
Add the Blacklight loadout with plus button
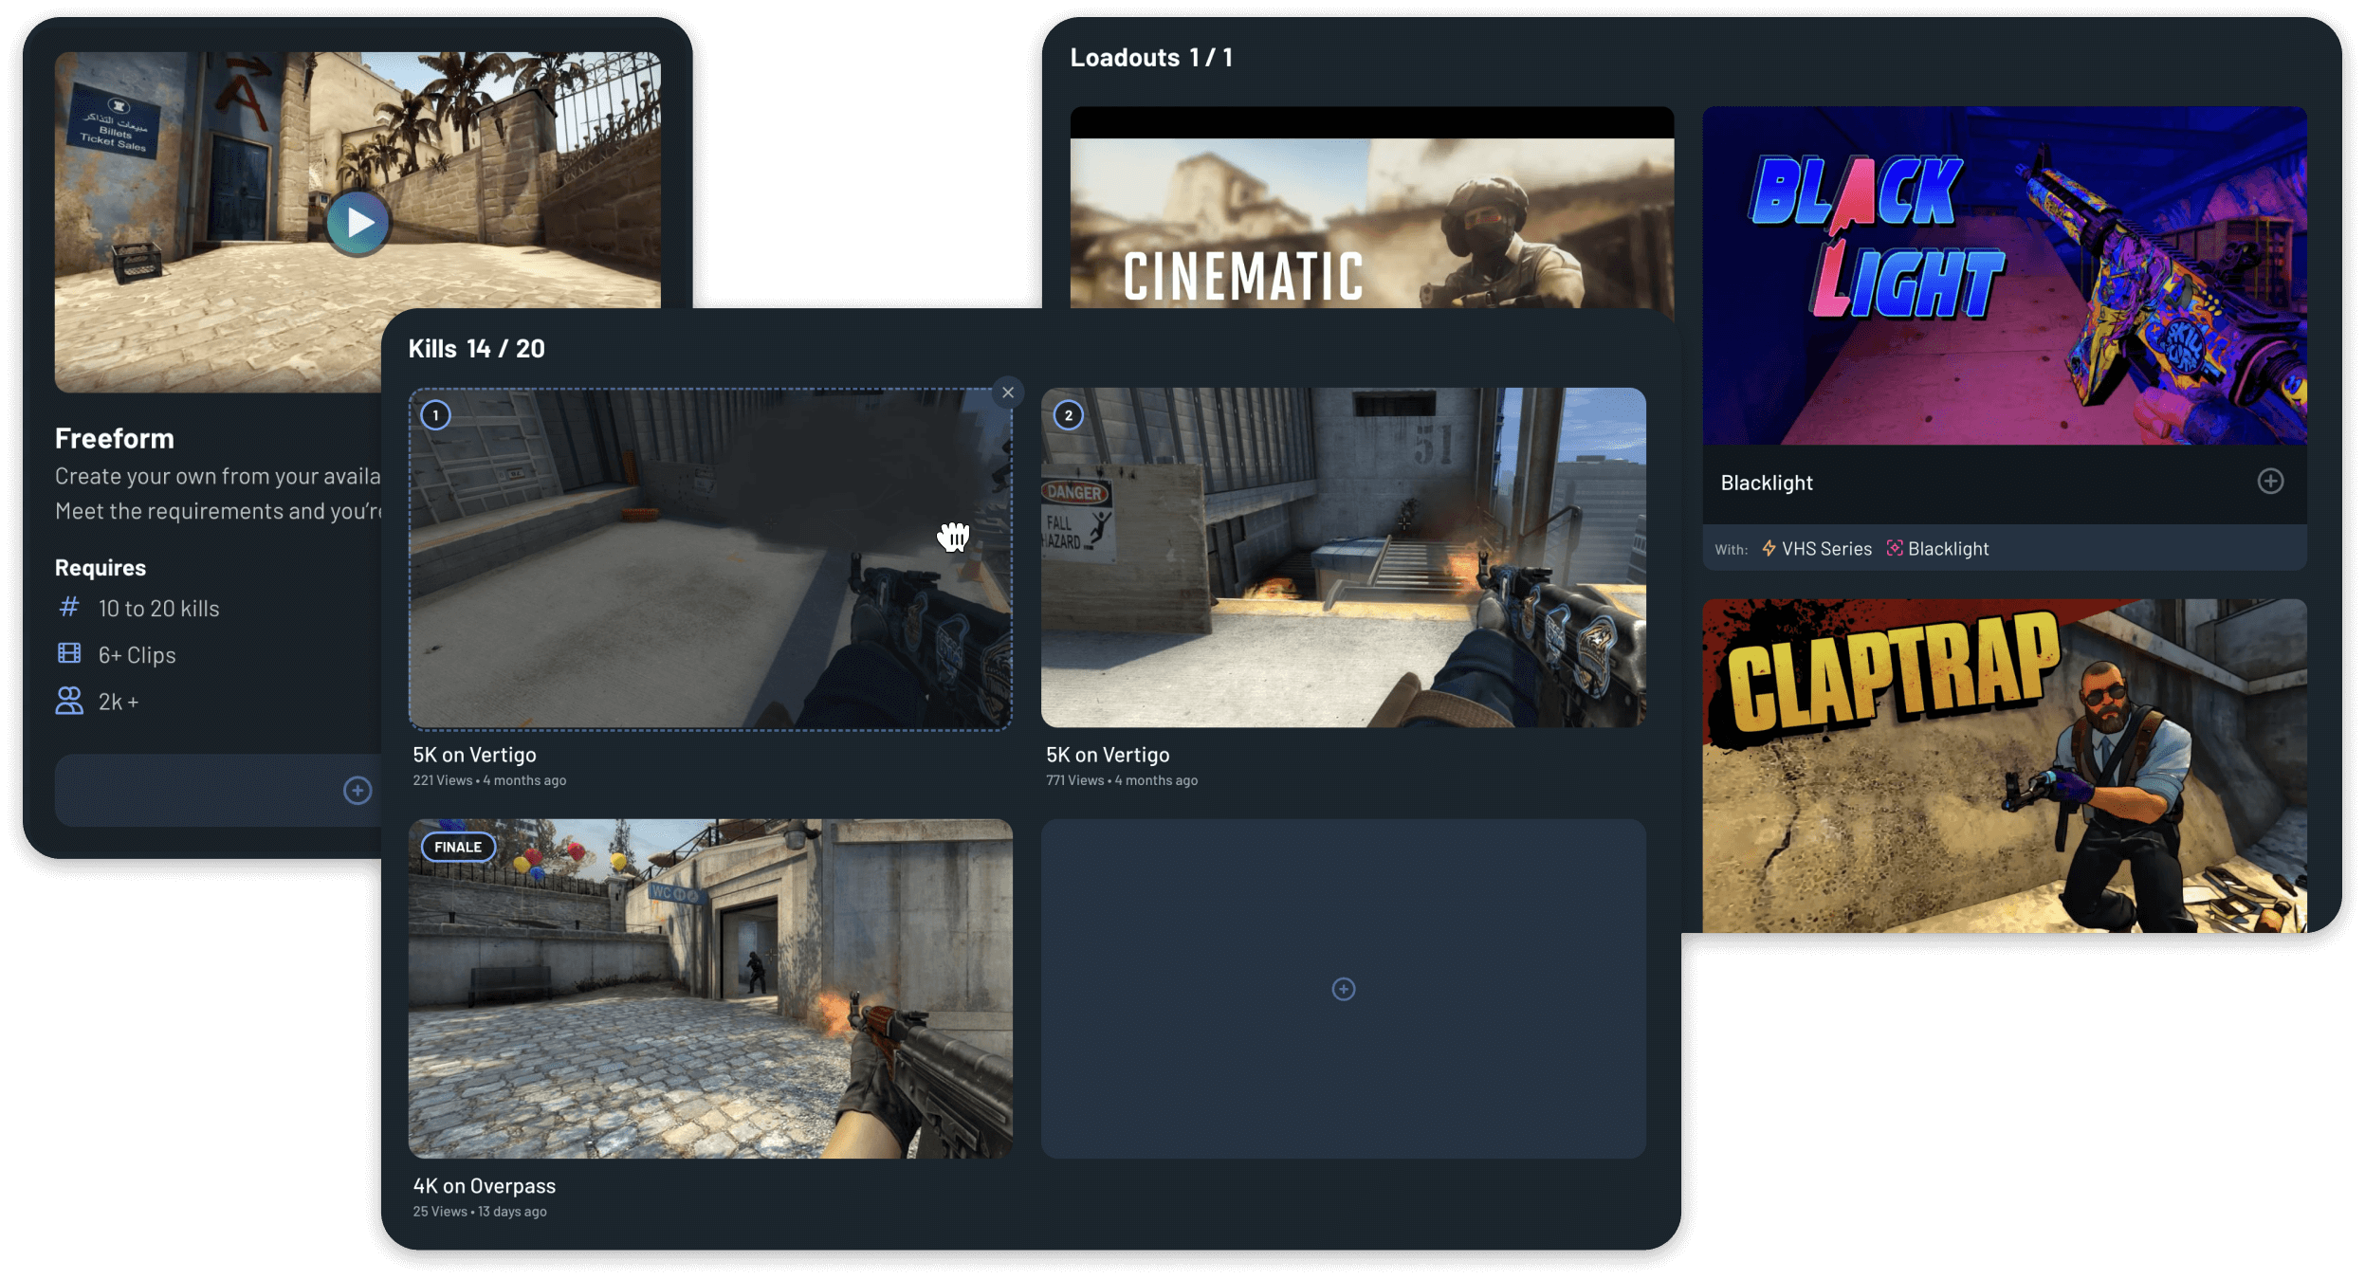click(2270, 482)
